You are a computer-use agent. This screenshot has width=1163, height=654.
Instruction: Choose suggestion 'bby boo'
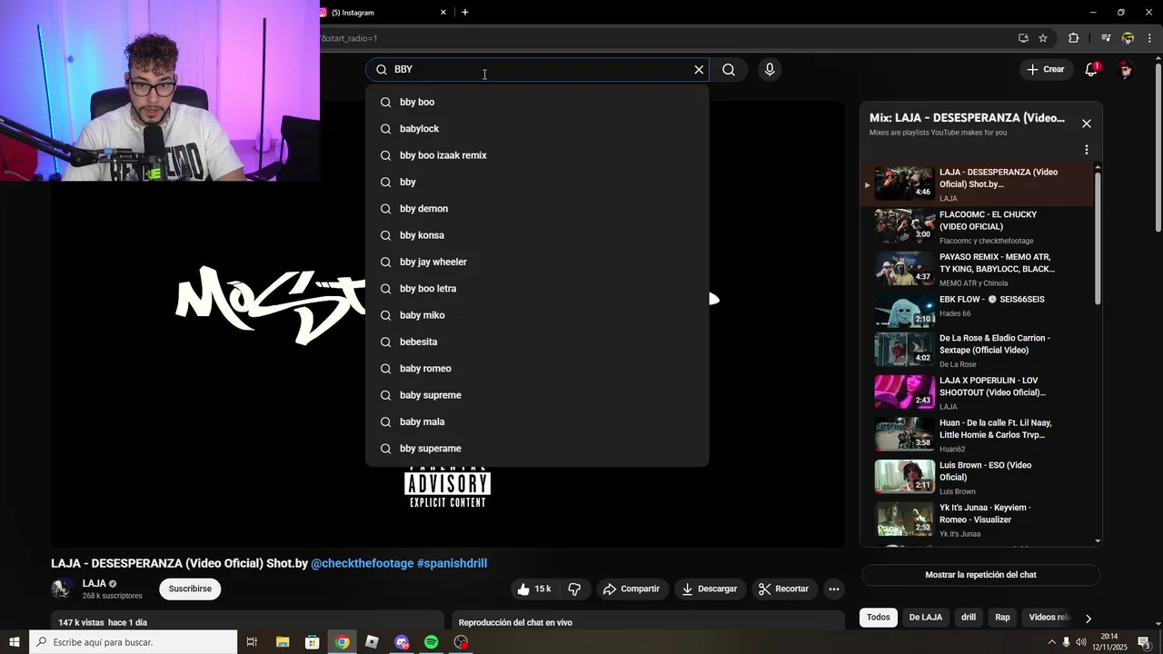coord(537,102)
